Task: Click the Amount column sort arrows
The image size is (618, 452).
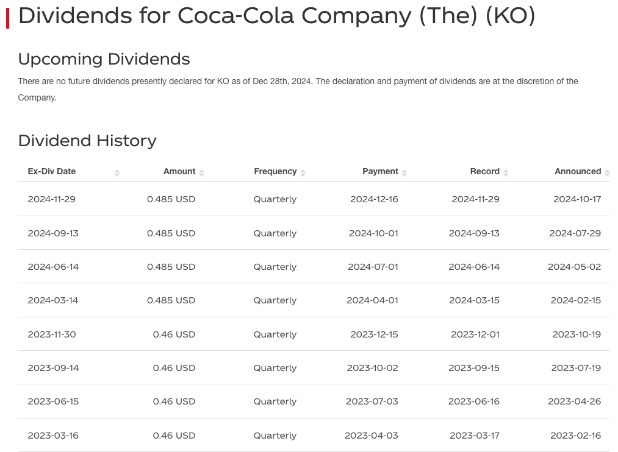Action: click(201, 172)
